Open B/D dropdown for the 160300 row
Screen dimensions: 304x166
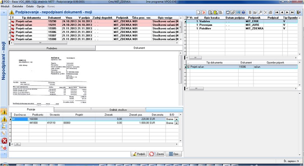[x=176, y=119]
